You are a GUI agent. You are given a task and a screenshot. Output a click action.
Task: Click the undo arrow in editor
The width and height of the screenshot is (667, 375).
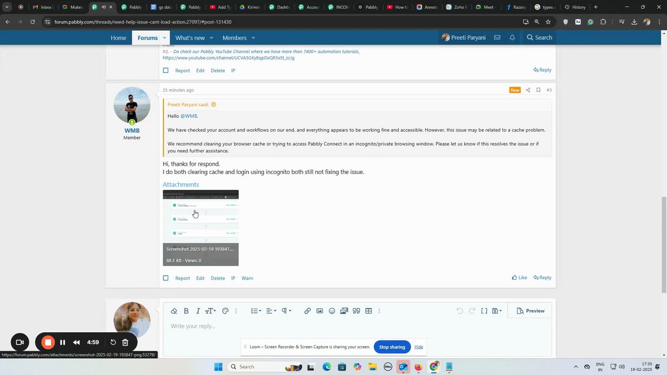[460, 311]
